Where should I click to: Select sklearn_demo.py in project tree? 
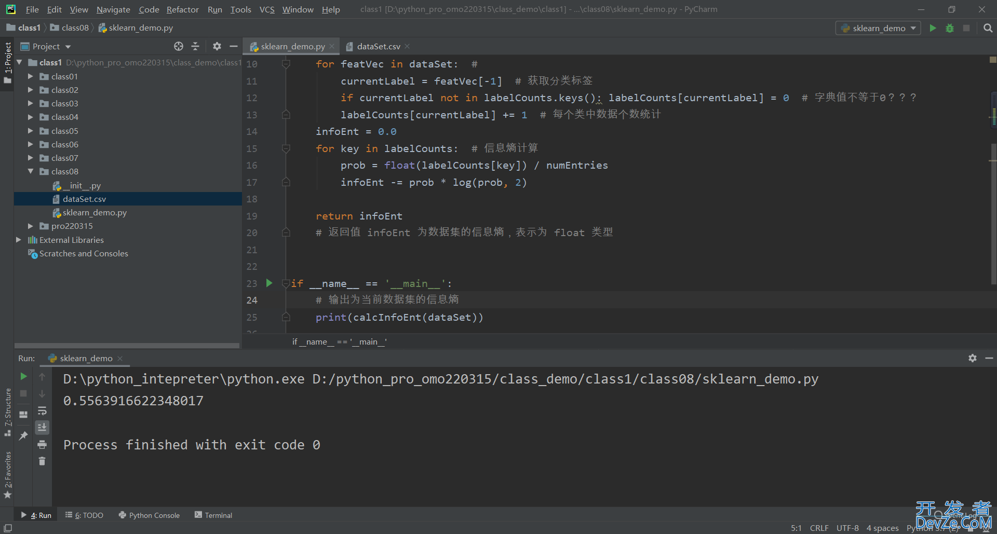coord(90,212)
